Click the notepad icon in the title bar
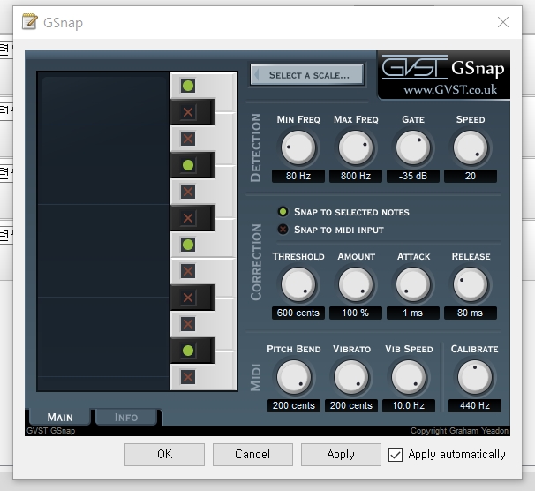The width and height of the screenshot is (535, 491). pyautogui.click(x=30, y=22)
